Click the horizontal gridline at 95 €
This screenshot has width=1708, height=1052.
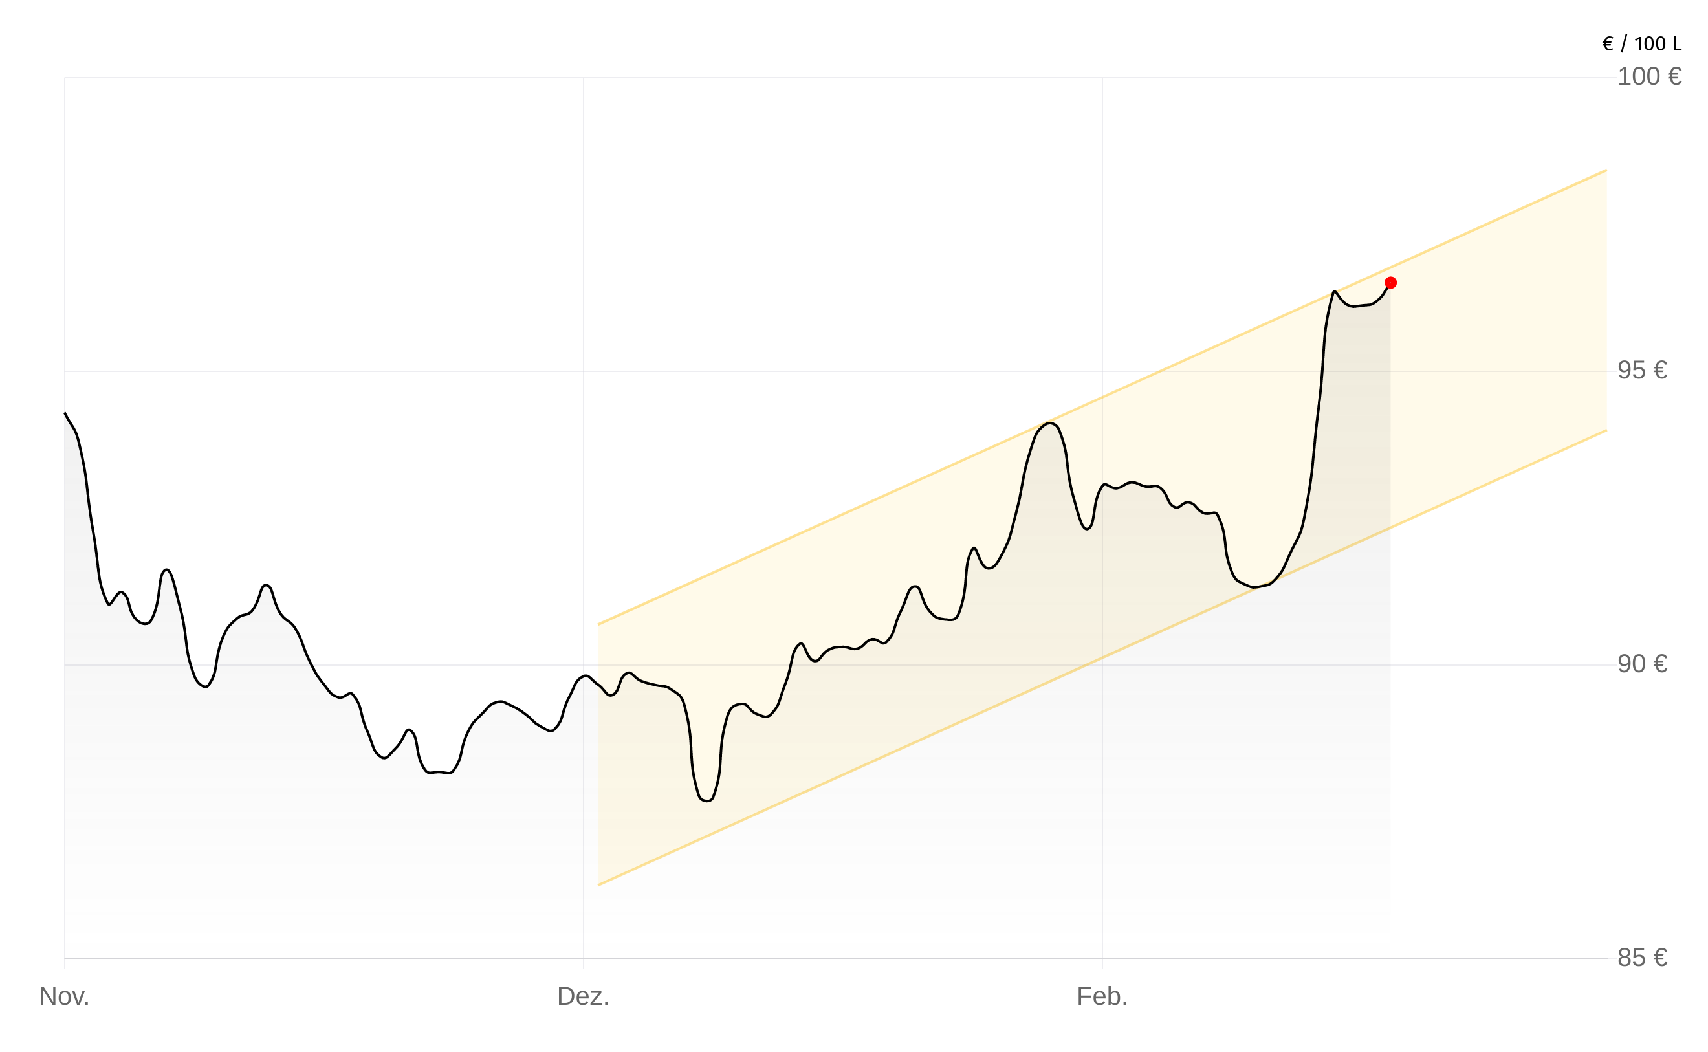(x=348, y=371)
